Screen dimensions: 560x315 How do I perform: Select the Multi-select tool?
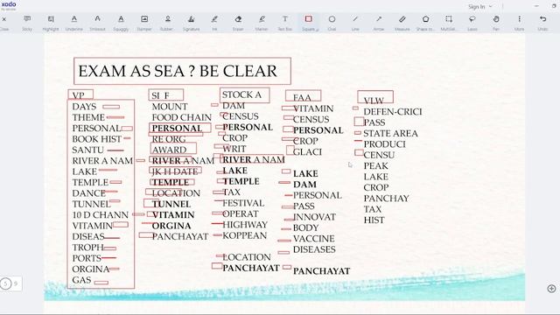click(x=449, y=22)
